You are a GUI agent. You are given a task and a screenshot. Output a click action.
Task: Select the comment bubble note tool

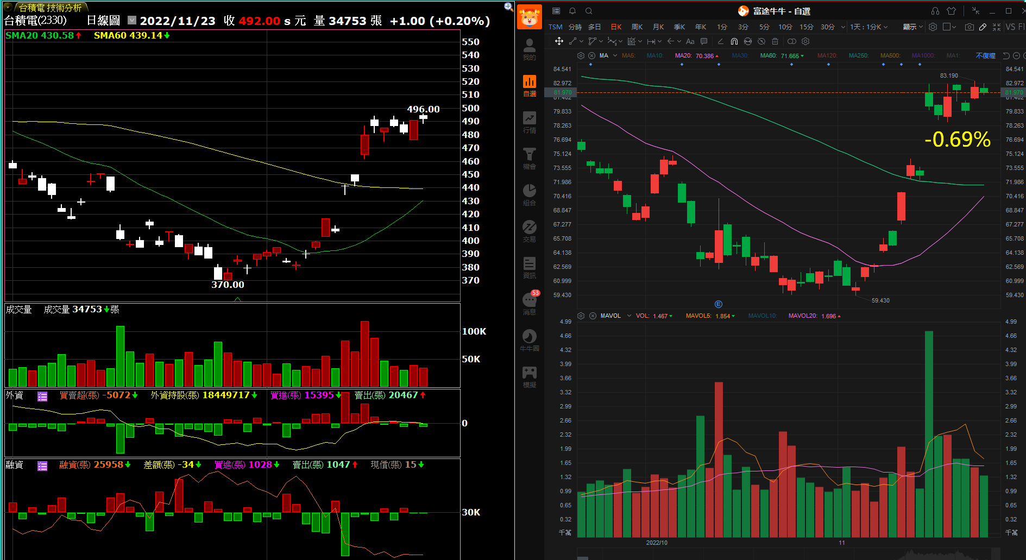pyautogui.click(x=704, y=41)
